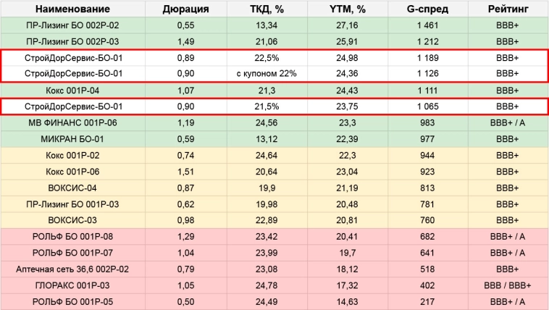Click the МИКРАН БО-01 name cell
The width and height of the screenshot is (549, 310).
[x=72, y=139]
